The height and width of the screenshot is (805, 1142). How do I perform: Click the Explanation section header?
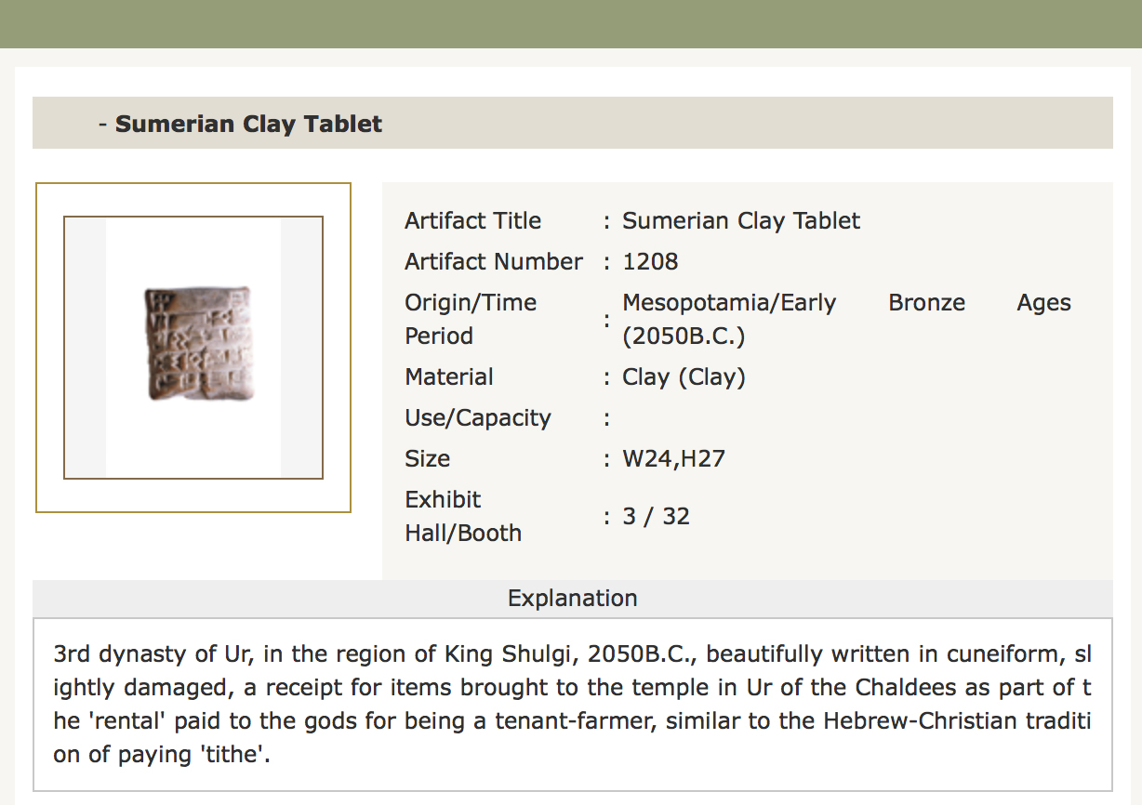572,598
